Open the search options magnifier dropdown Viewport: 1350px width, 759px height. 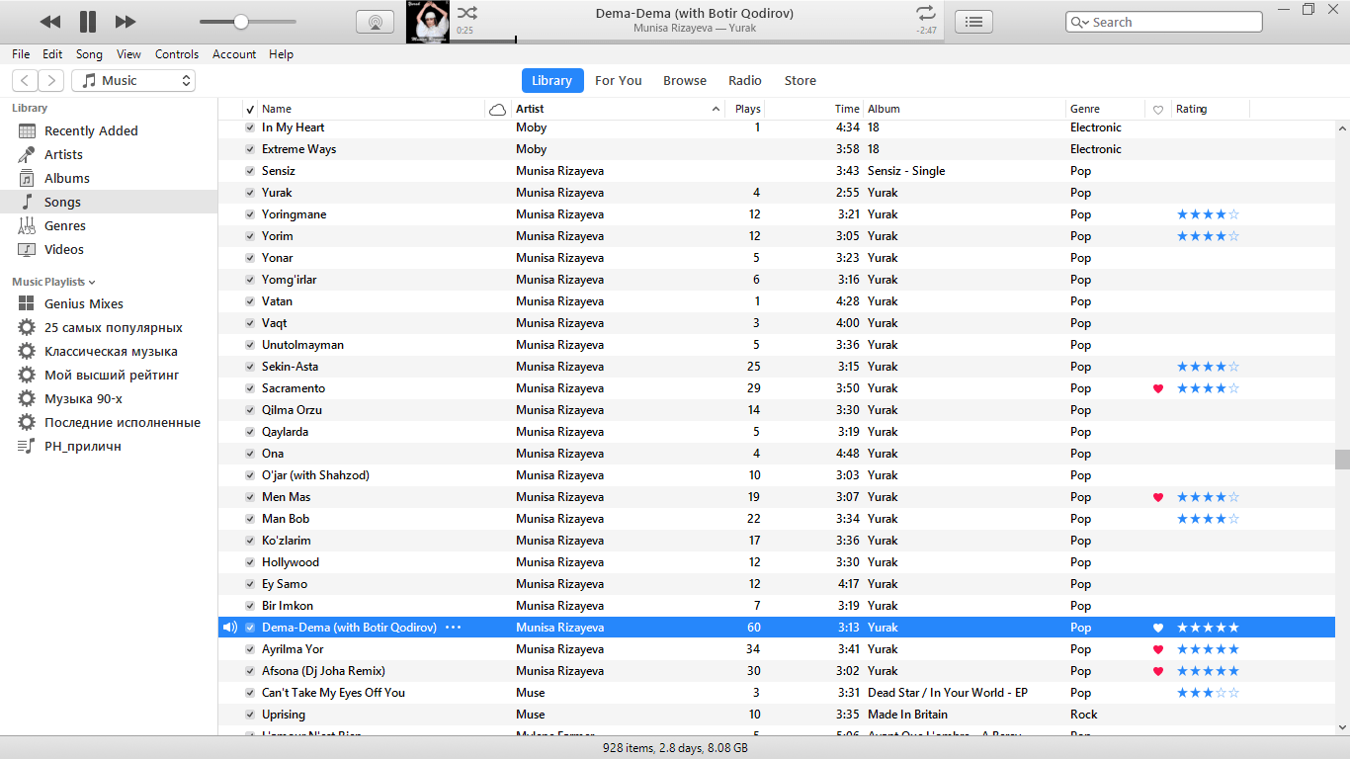click(1079, 22)
